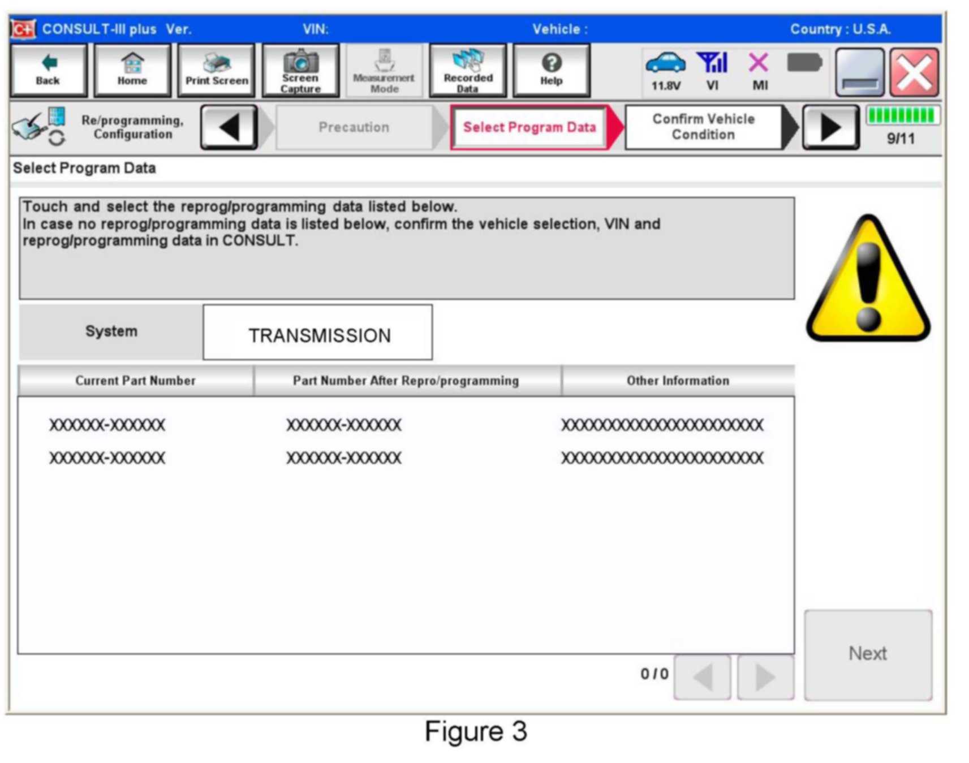Open Measurement Mode
This screenshot has width=969, height=763.
[384, 70]
